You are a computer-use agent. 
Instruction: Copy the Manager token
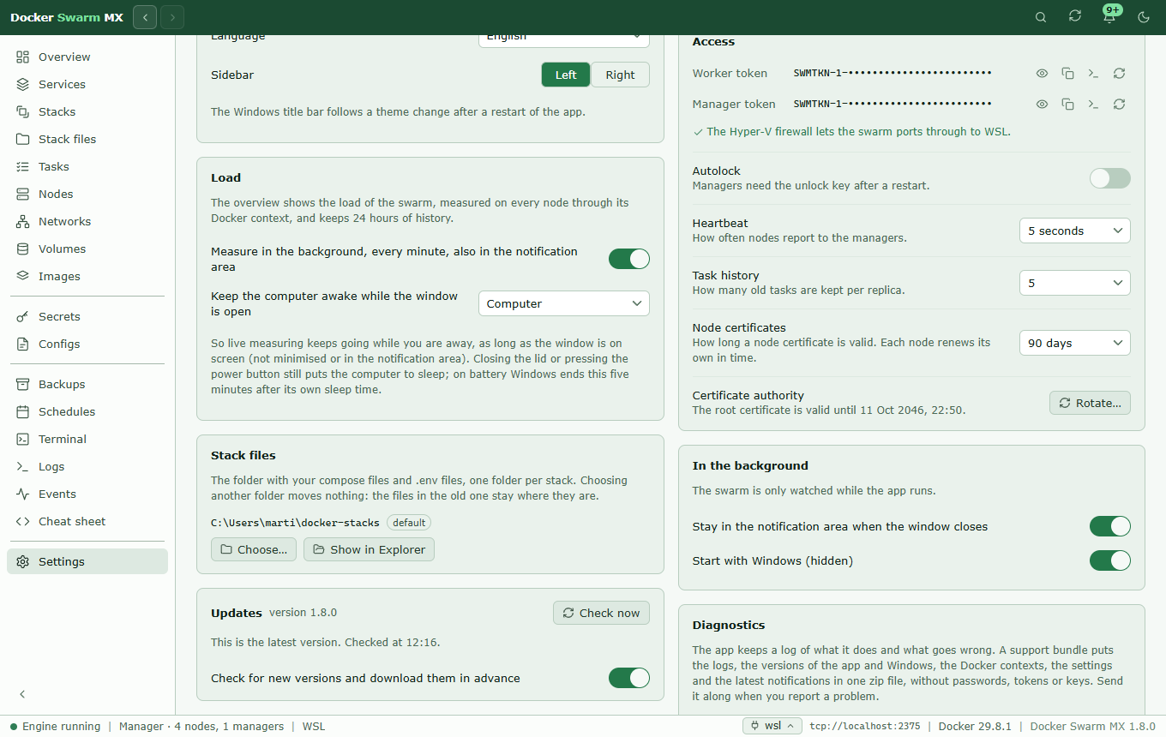[1067, 105]
